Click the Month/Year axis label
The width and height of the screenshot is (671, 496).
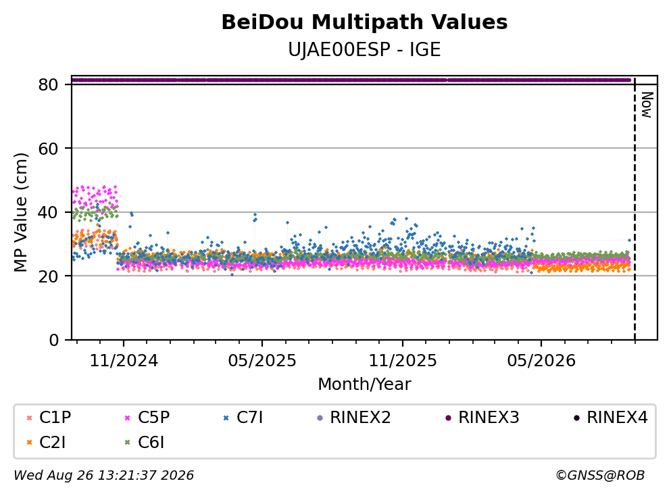[364, 385]
